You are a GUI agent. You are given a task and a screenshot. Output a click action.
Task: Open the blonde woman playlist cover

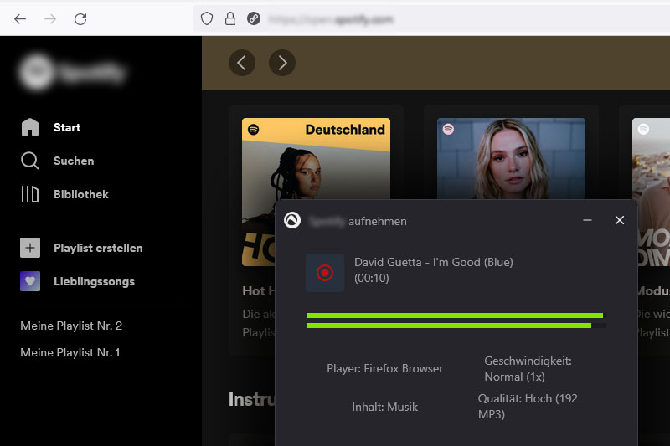pos(511,158)
